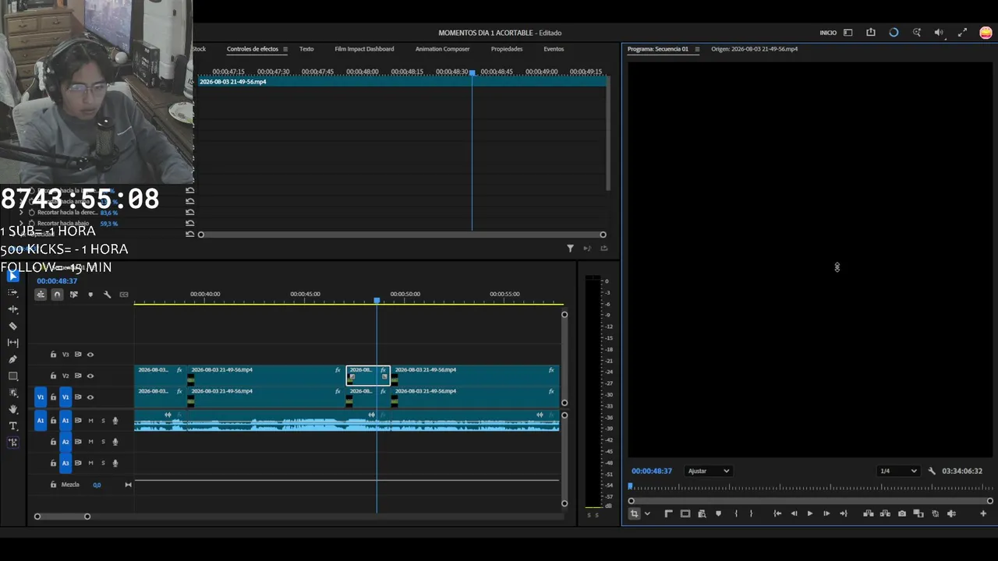Click the Export Frame camera icon
This screenshot has height=561, width=998.
(x=902, y=513)
